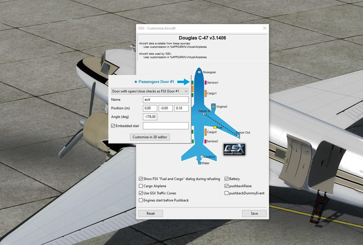363x245 pixels.
Task: Click the Angle field showing -178.00
Action: coord(150,117)
